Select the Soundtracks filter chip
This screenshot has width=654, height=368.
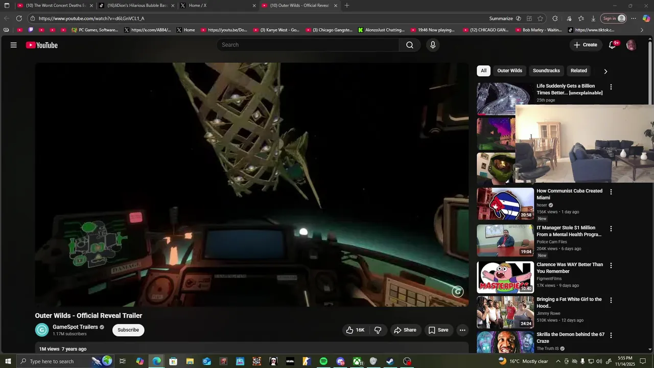[x=546, y=71]
